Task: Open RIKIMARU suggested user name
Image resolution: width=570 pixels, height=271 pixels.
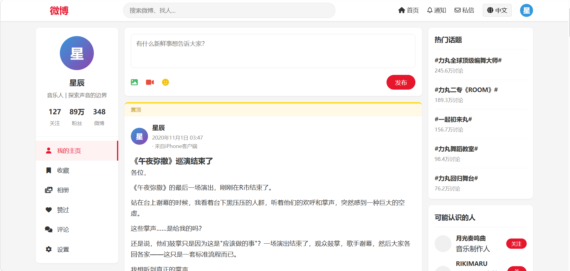Action: (472, 263)
